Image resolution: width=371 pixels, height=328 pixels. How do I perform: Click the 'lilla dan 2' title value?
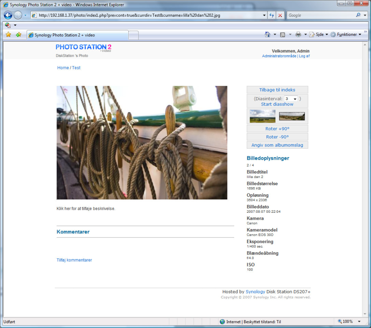click(x=255, y=177)
